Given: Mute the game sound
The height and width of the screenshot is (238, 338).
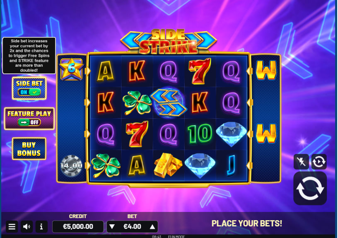Looking at the screenshot, I should point(27,226).
